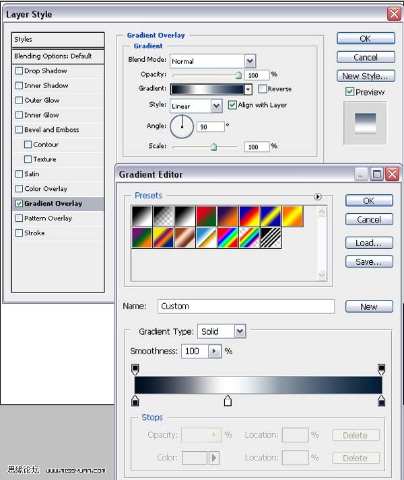Select the transparent rainbow gradient preset
404x480 pixels.
[x=249, y=237]
